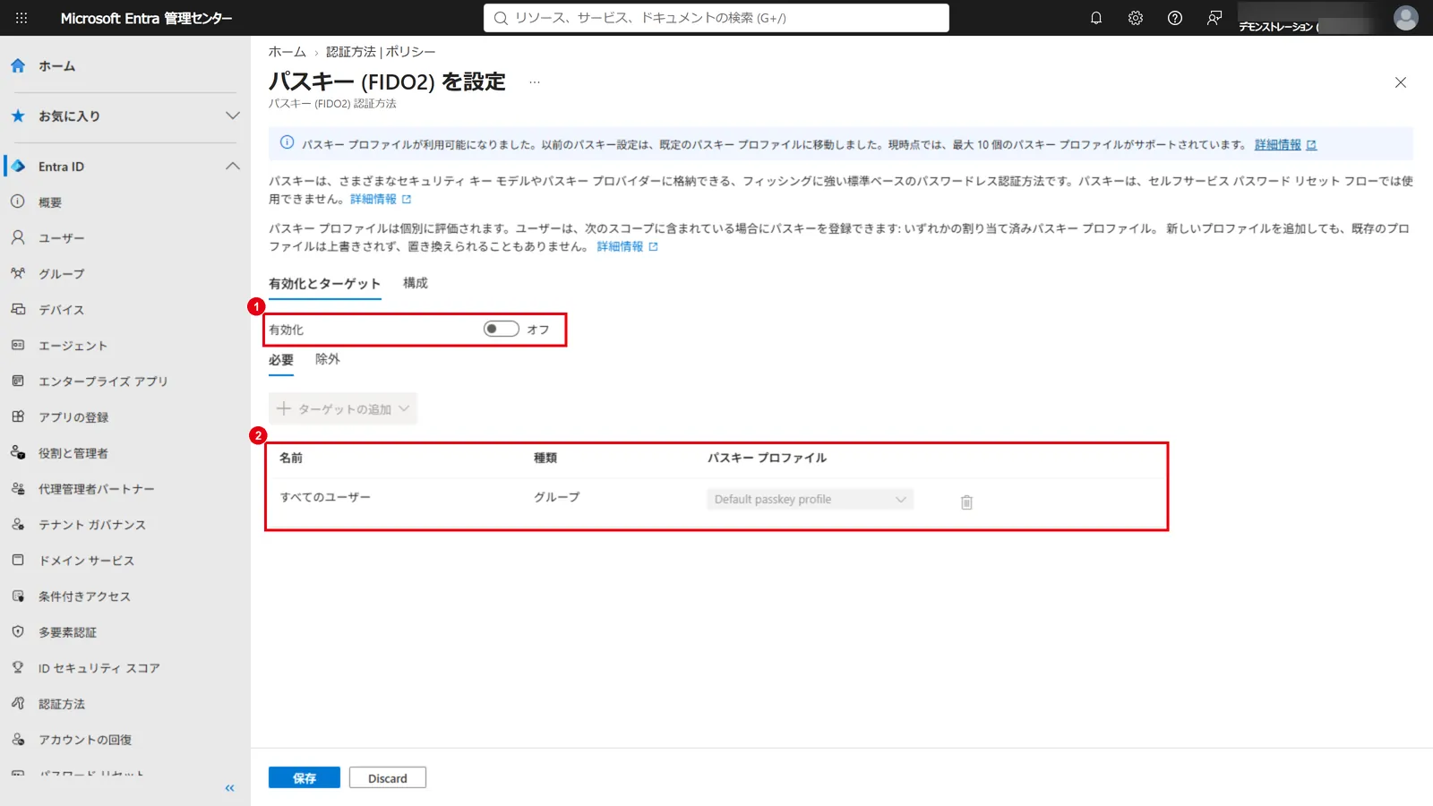This screenshot has height=806, width=1433.
Task: Click the ID セキュリティ スコア trophy icon
Action: [x=18, y=667]
